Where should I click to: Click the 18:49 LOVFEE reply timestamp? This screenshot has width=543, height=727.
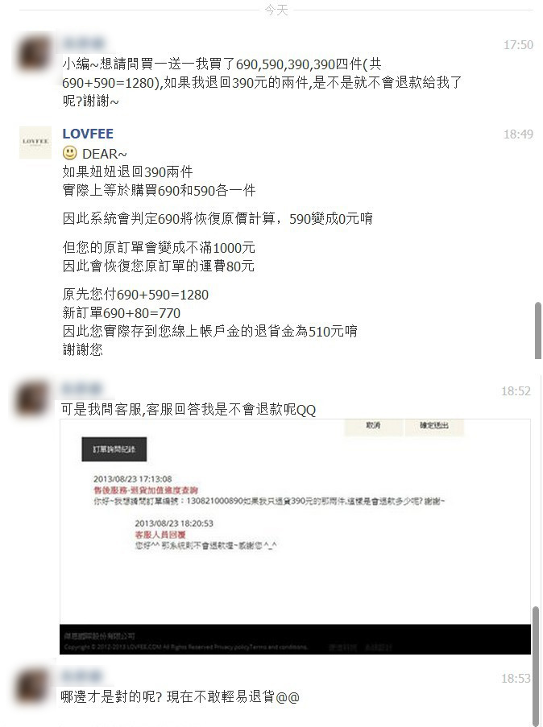[x=518, y=134]
